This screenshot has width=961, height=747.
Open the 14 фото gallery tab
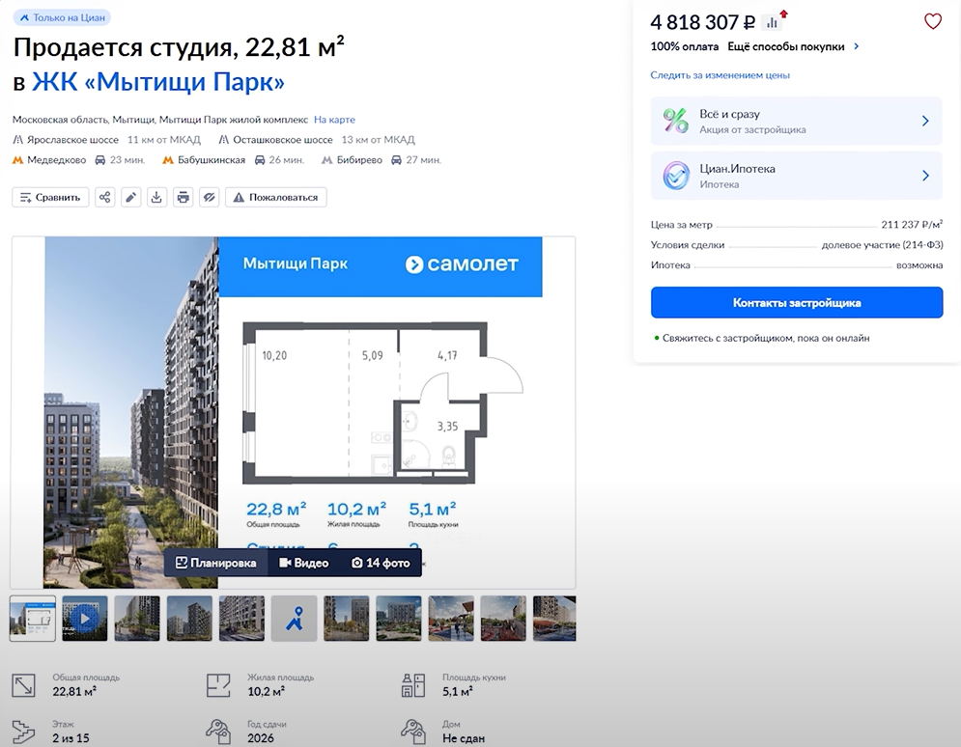click(381, 563)
